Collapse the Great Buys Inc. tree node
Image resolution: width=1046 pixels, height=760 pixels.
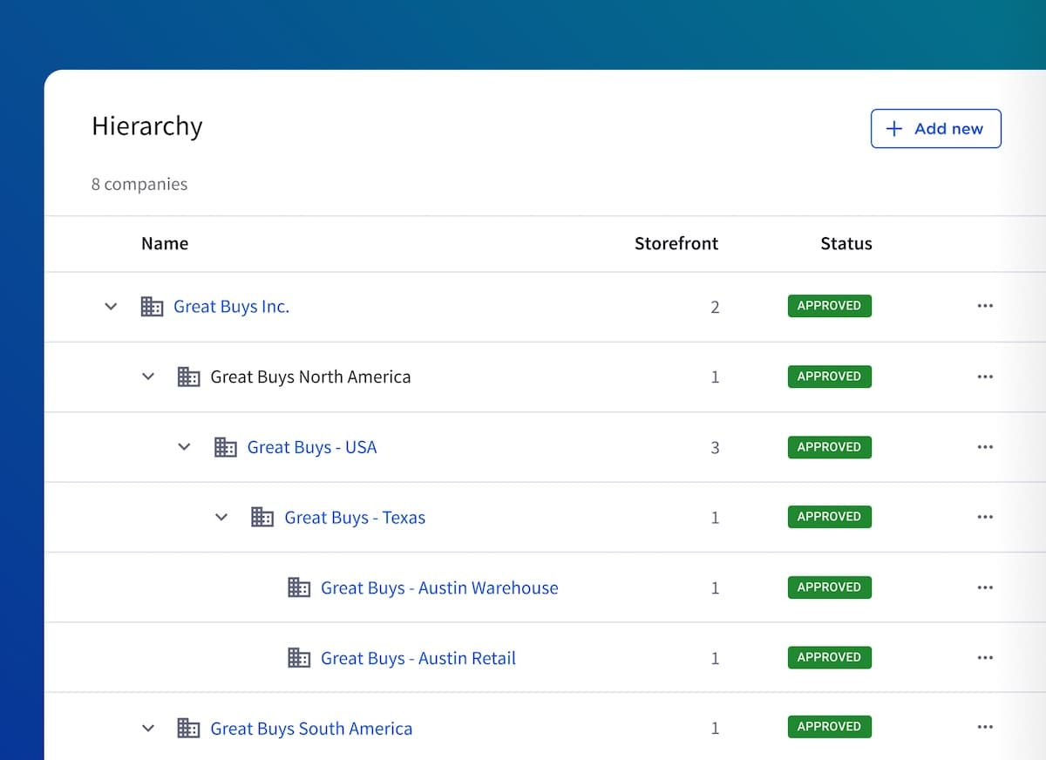111,307
